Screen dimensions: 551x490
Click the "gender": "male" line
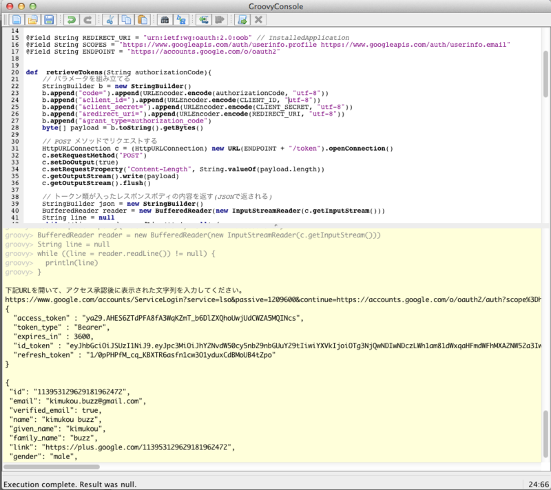[x=43, y=457]
